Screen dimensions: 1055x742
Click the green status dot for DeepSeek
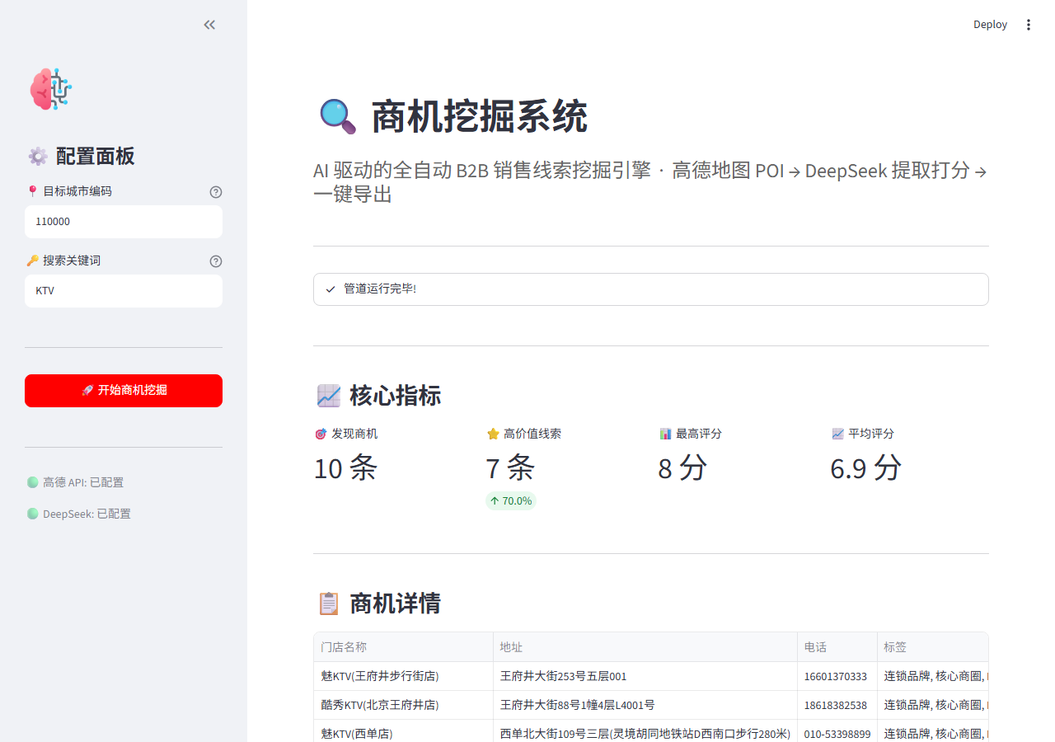coord(33,514)
